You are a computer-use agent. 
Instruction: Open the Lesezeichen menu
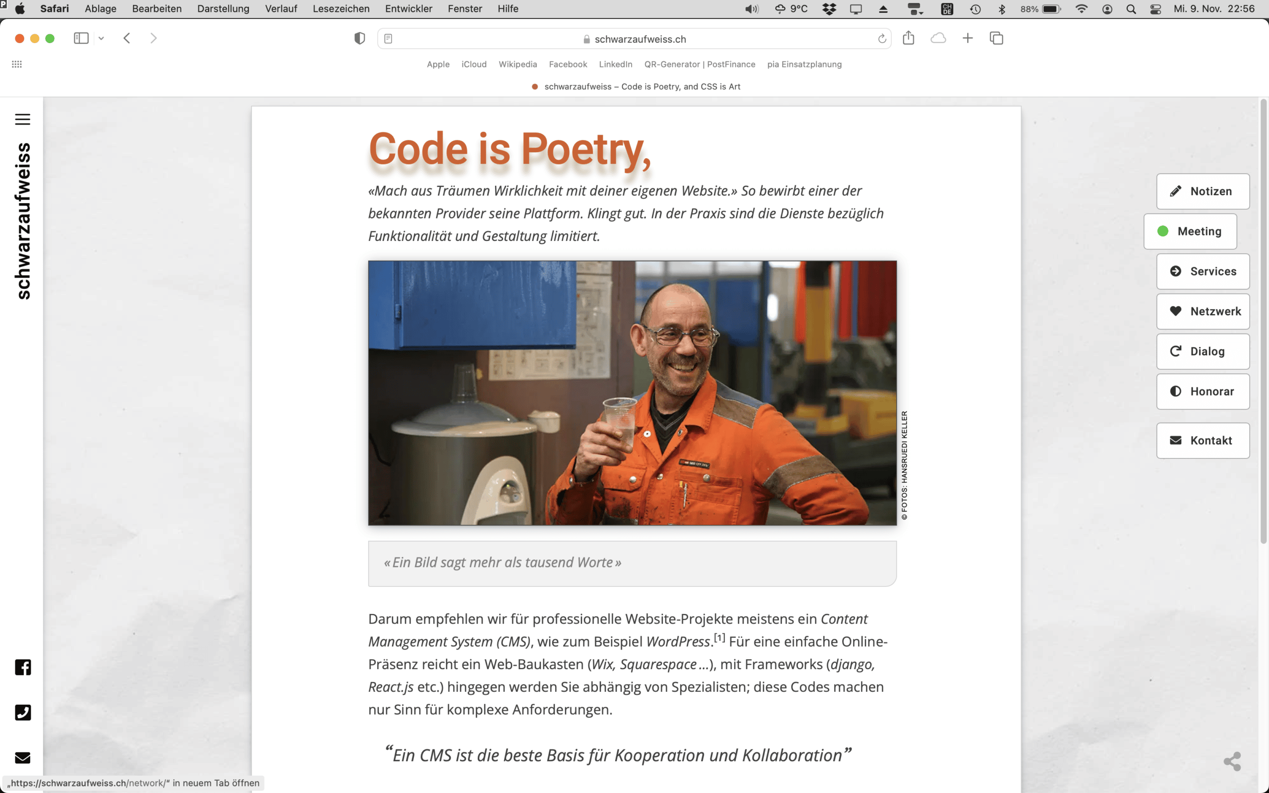[x=341, y=9]
